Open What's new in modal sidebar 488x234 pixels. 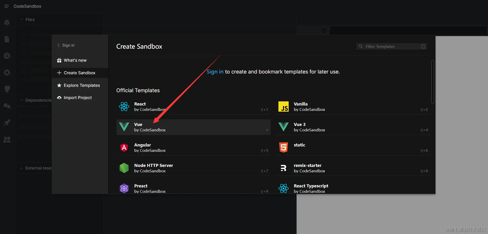tap(80, 60)
